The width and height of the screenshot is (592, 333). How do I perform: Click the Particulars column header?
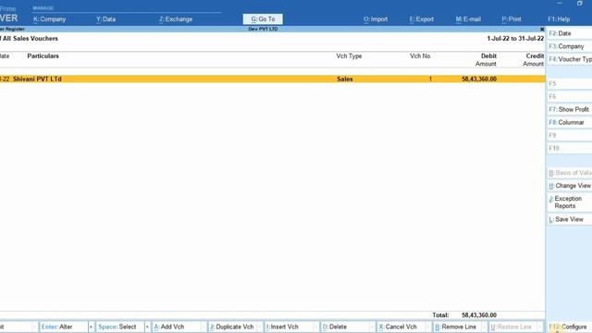pyautogui.click(x=43, y=55)
